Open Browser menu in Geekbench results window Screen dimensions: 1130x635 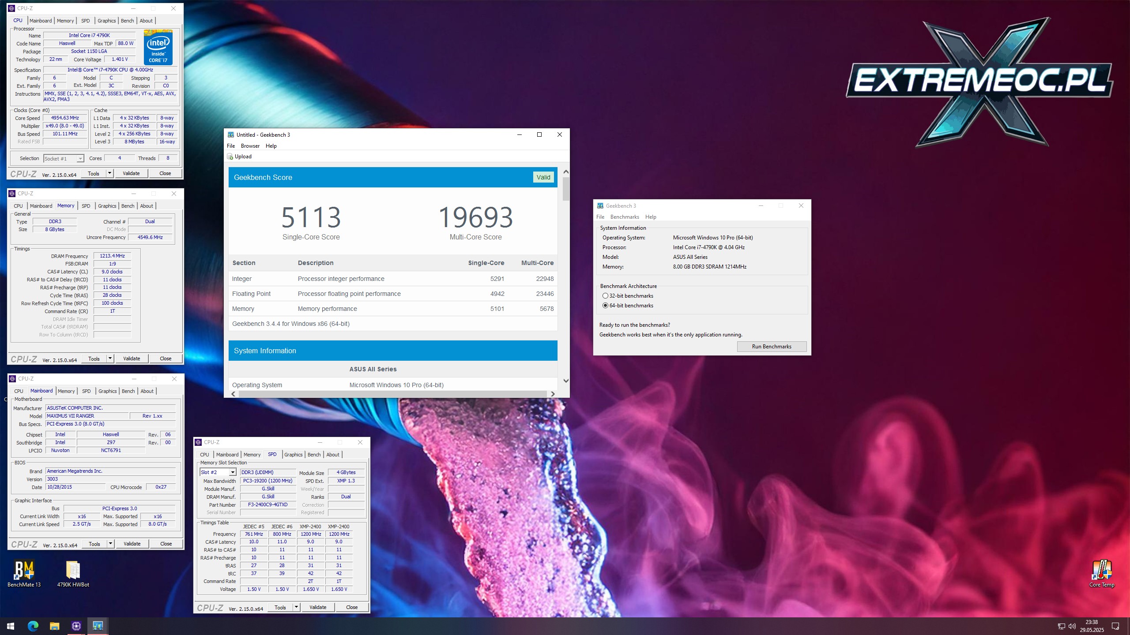click(x=250, y=146)
